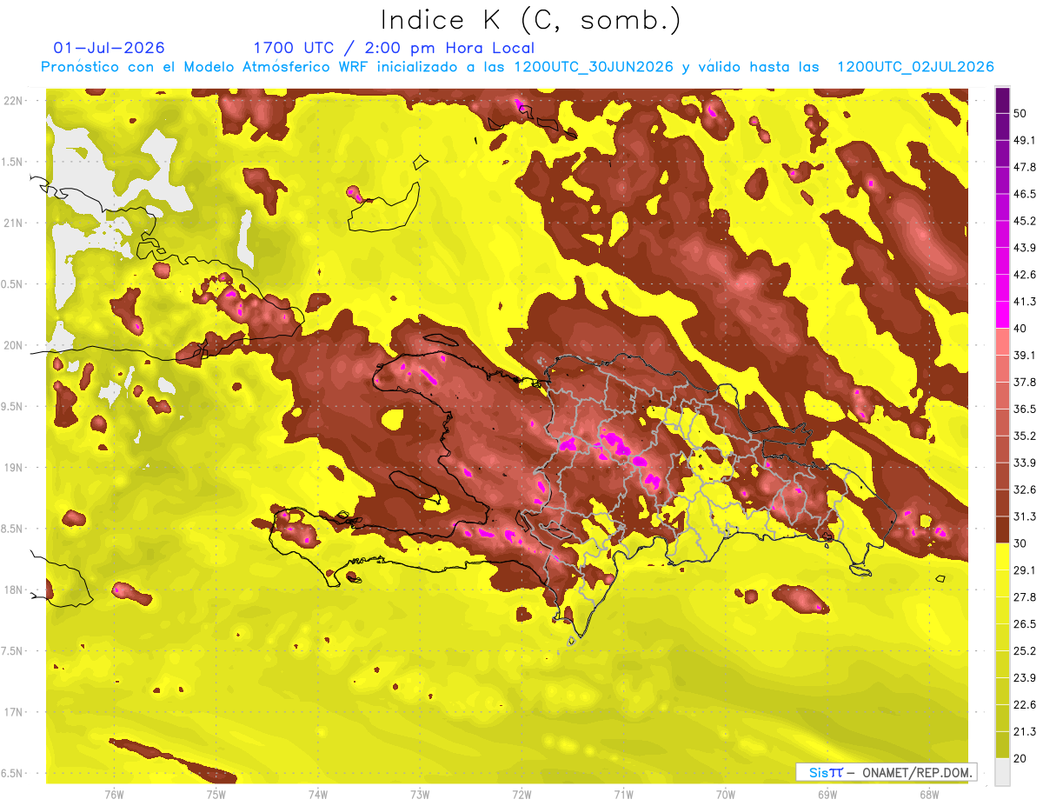Click the color scale value "42.6"
1043x806 pixels.
[x=1025, y=275]
